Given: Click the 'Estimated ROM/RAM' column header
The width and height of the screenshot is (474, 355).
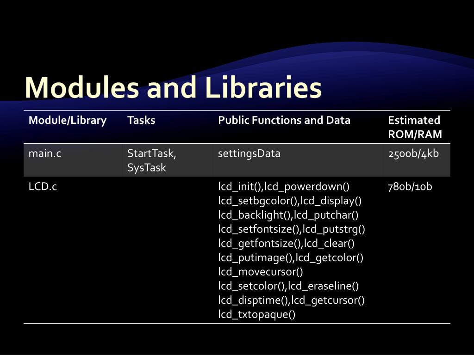Looking at the screenshot, I should click(x=415, y=127).
